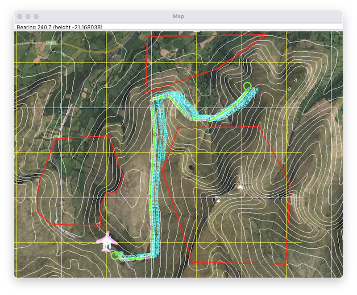Click the green circle at the route's northeast end
Viewport: 357px width, 295px height.
(247, 86)
